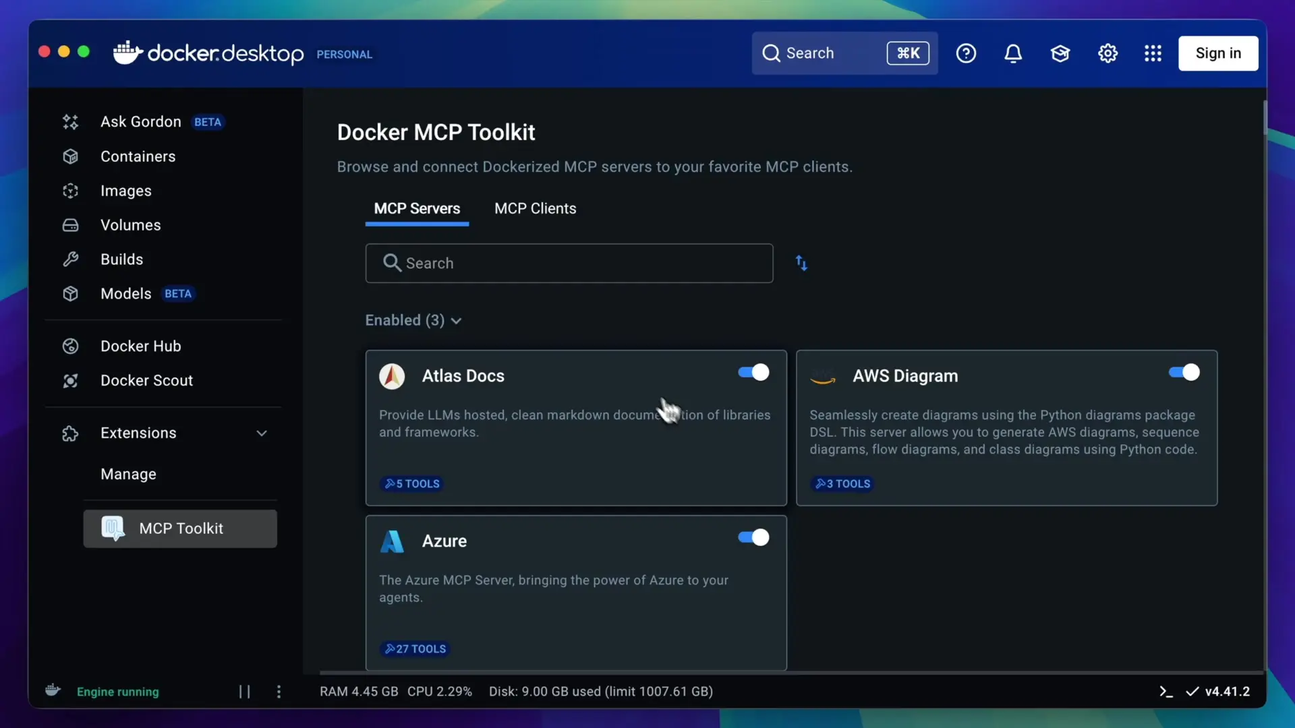Image resolution: width=1295 pixels, height=728 pixels.
Task: Click the Models icon in sidebar
Action: [x=70, y=294]
